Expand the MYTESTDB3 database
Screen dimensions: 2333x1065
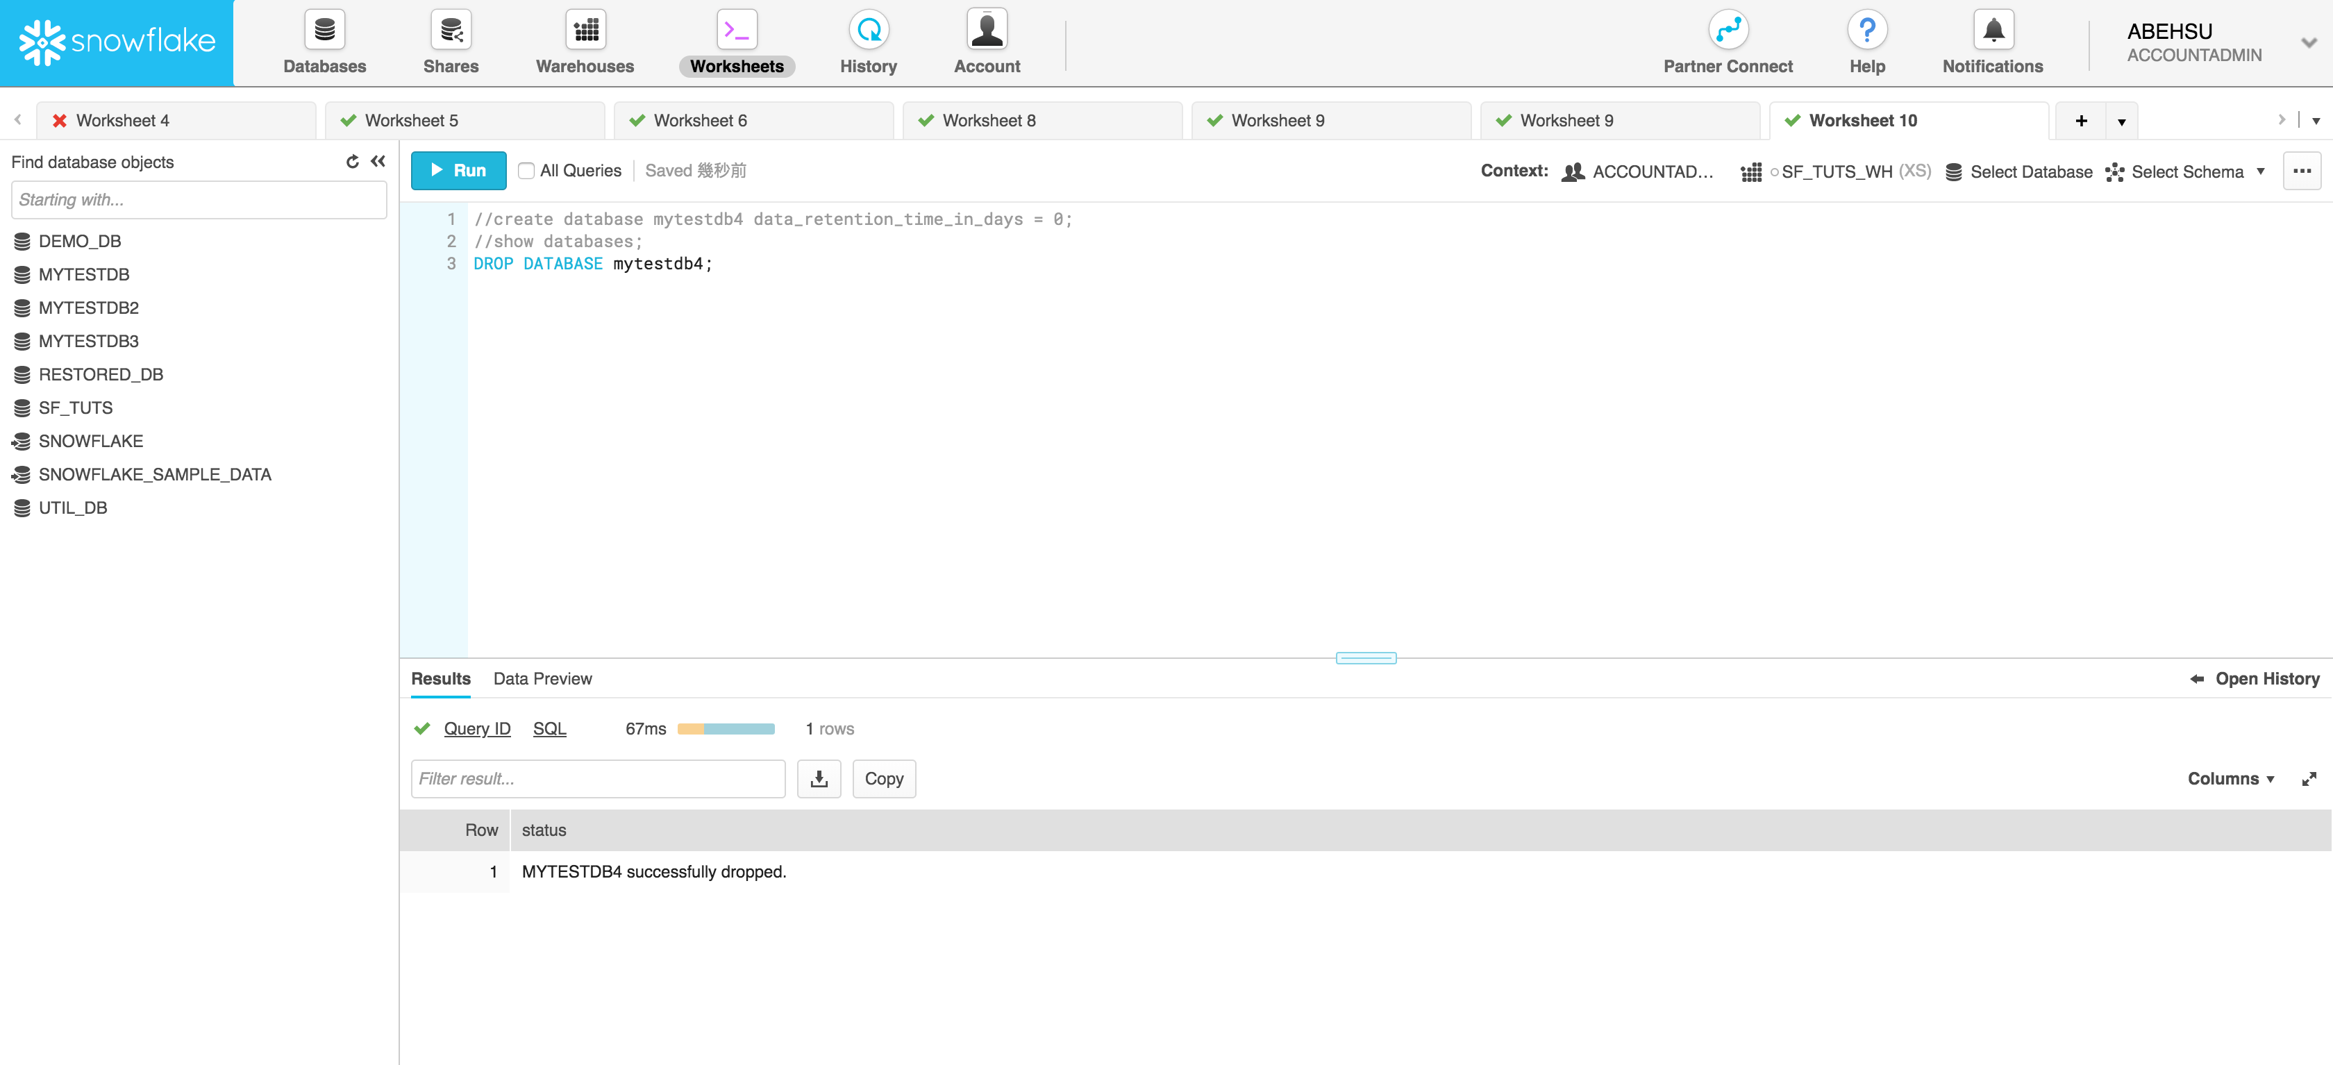89,342
